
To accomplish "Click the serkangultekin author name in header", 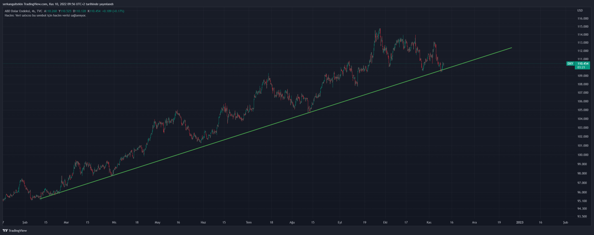I will click(12, 4).
